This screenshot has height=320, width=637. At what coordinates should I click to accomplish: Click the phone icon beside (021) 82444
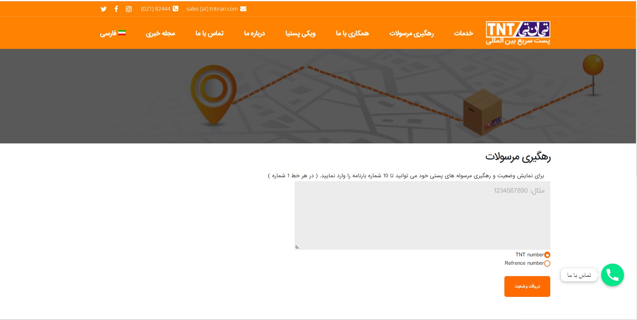point(175,9)
